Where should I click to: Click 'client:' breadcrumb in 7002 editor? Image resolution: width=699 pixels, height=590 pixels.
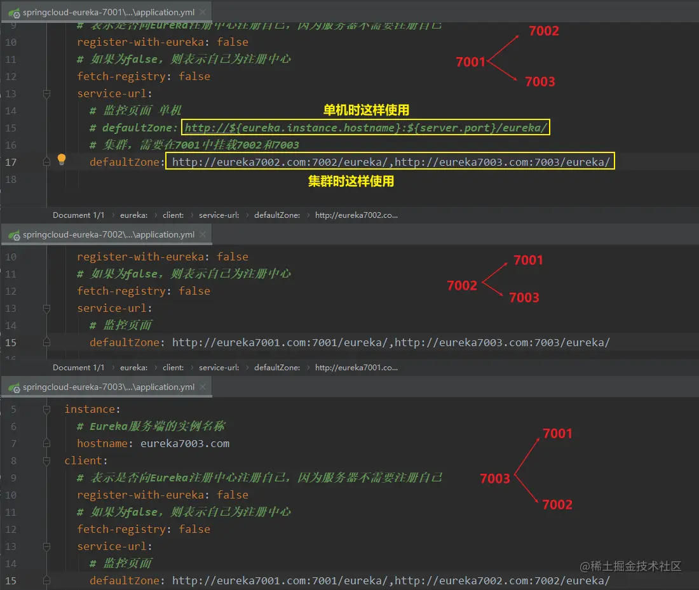click(x=173, y=368)
